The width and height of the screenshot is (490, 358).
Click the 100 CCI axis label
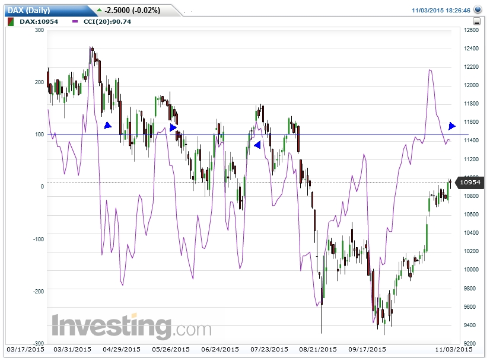(39, 135)
